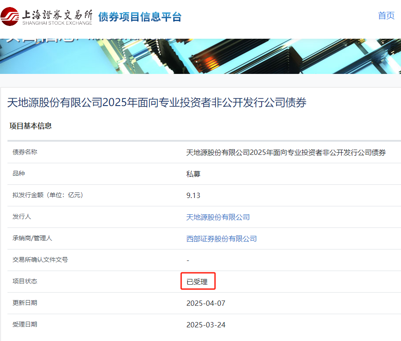Click the 债券项目信息平台 platform title

tap(140, 17)
